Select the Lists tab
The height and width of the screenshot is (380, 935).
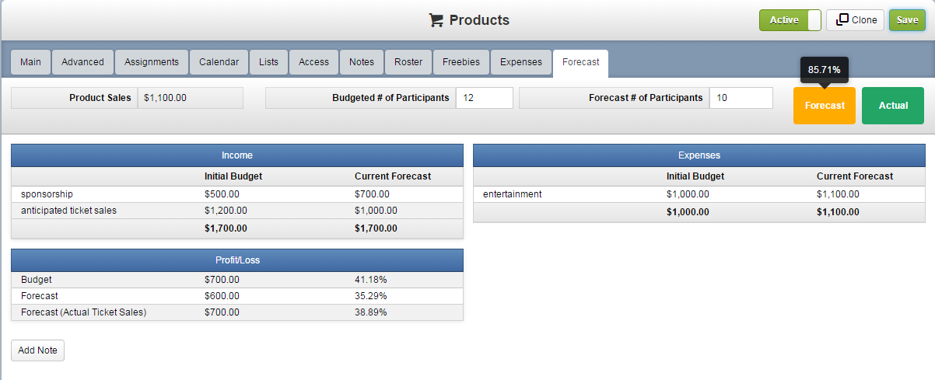pos(269,62)
